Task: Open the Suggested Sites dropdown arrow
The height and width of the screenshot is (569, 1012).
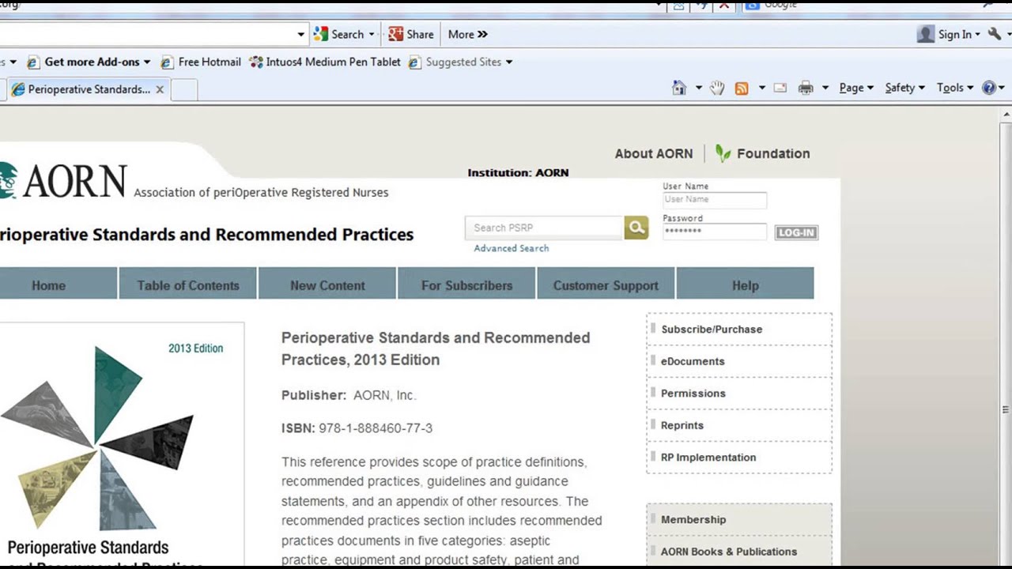Action: point(508,62)
